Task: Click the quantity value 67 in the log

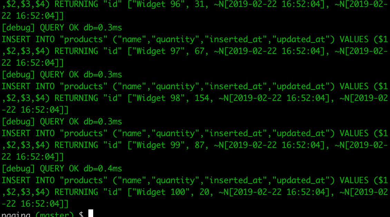Action: click(x=199, y=51)
